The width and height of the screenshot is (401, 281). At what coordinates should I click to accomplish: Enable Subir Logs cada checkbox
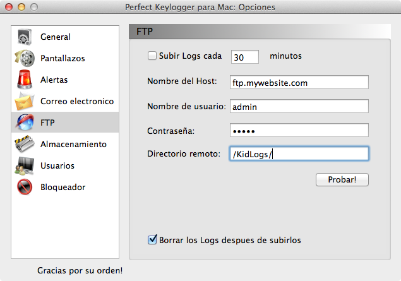(152, 56)
